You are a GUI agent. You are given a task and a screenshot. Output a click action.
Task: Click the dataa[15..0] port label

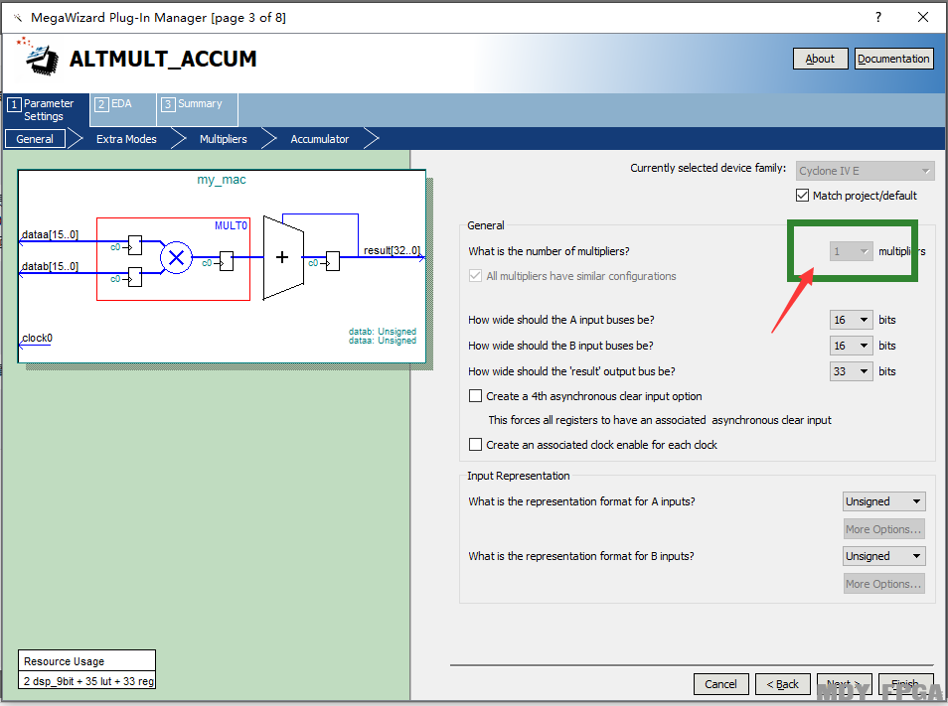tap(50, 234)
